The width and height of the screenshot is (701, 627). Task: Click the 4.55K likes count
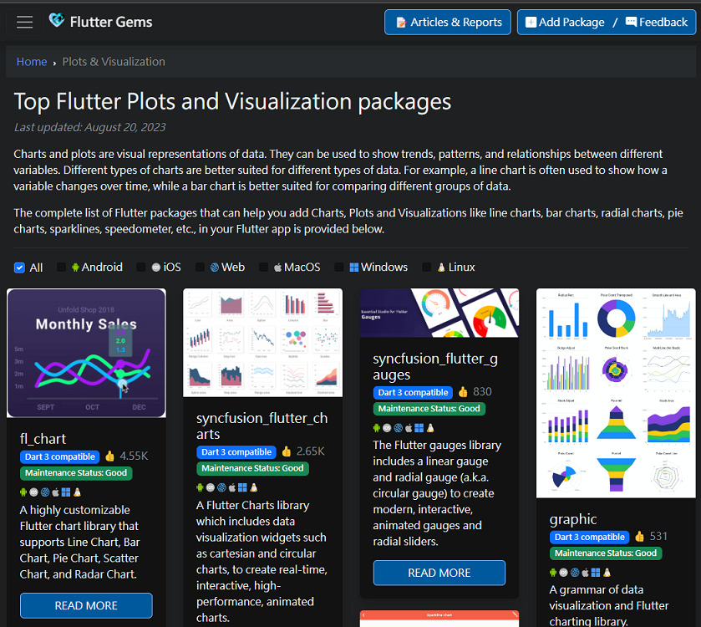(x=134, y=456)
